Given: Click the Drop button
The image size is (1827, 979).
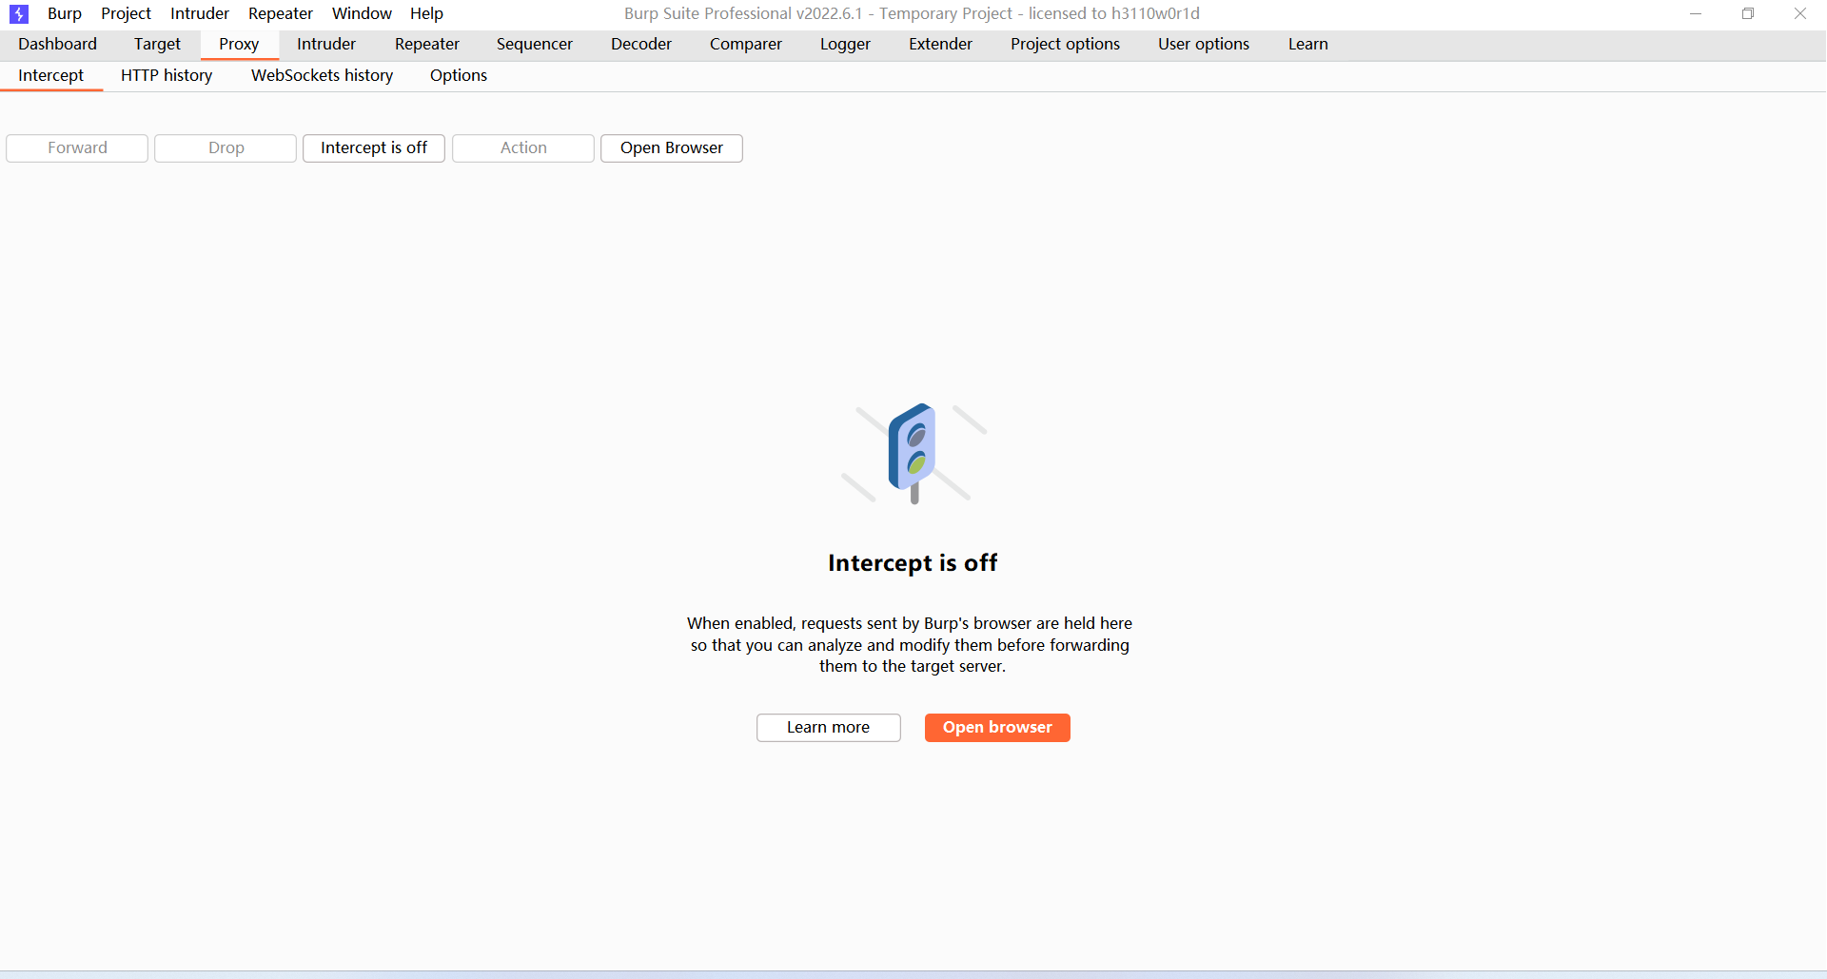Looking at the screenshot, I should pyautogui.click(x=226, y=147).
